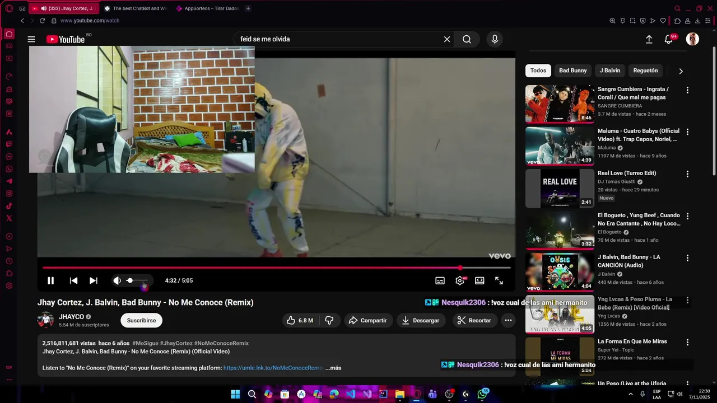Open options for La Forma En Que Me Miras

(687, 341)
